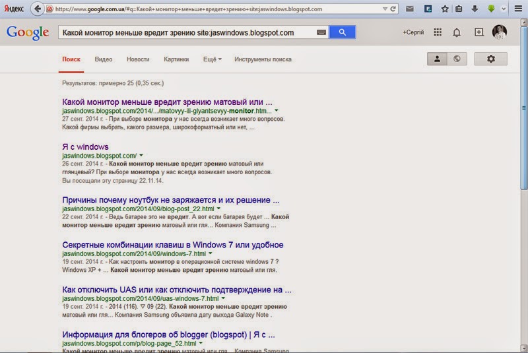
Task: Click the blue P extension icon
Action: [428, 9]
